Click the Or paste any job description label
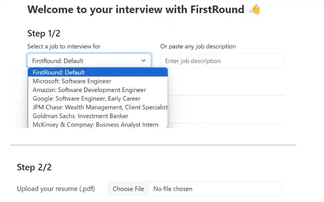324x202 pixels. click(198, 46)
